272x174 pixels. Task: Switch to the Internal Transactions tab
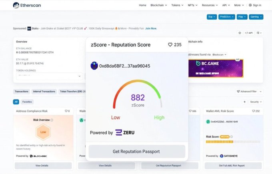44,92
